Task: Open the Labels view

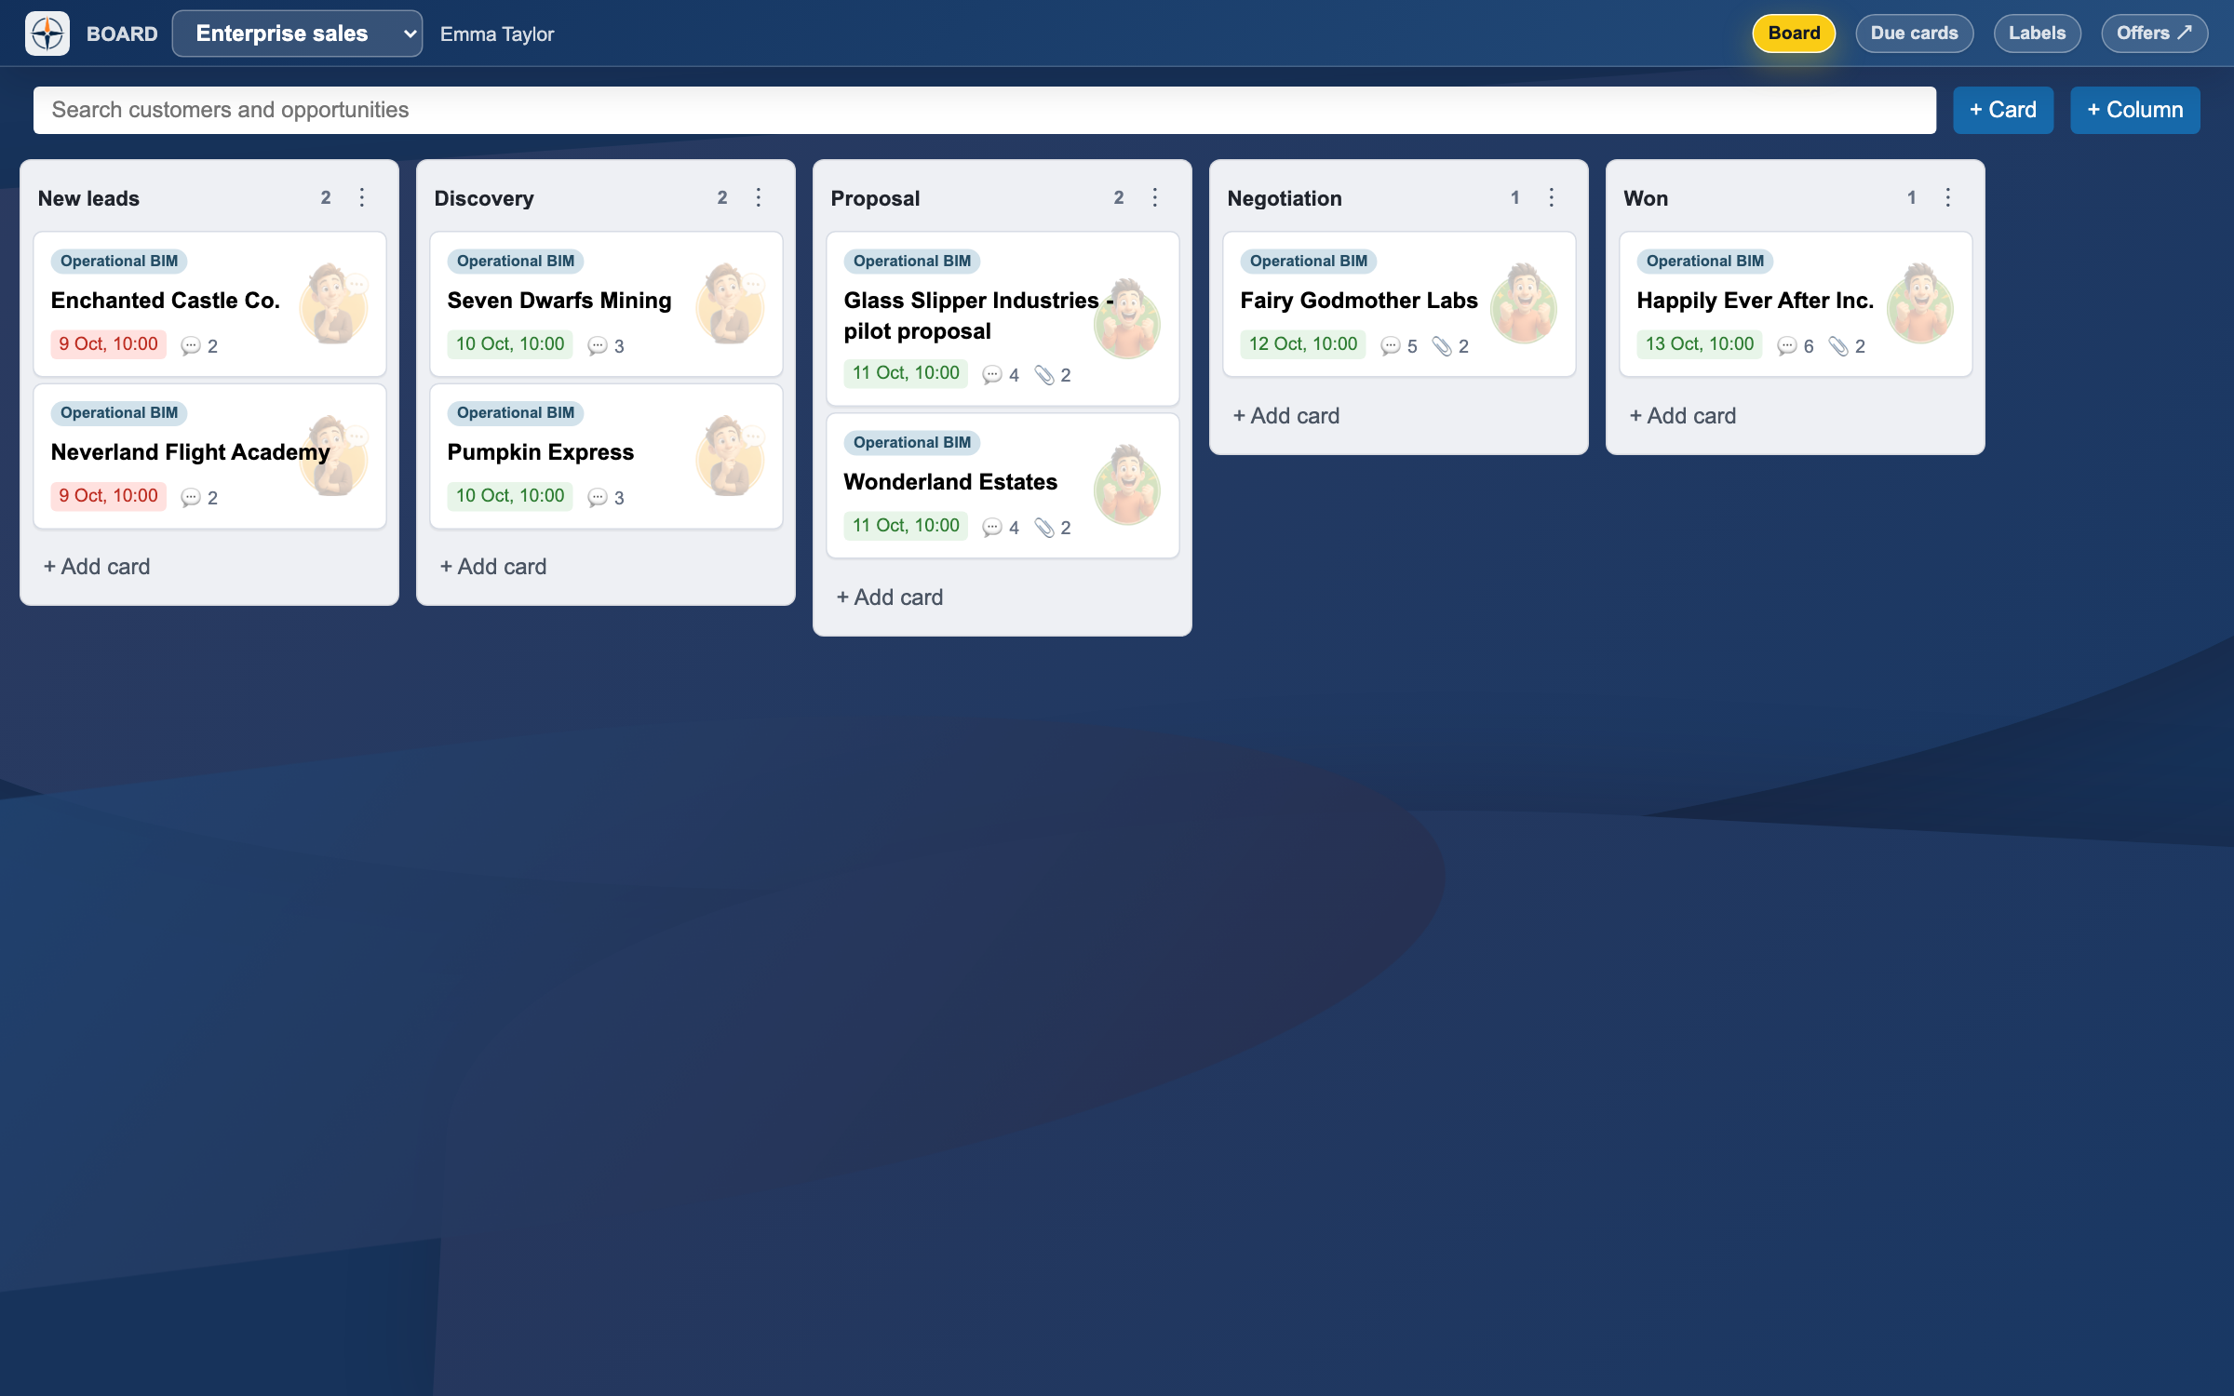Action: (2037, 34)
